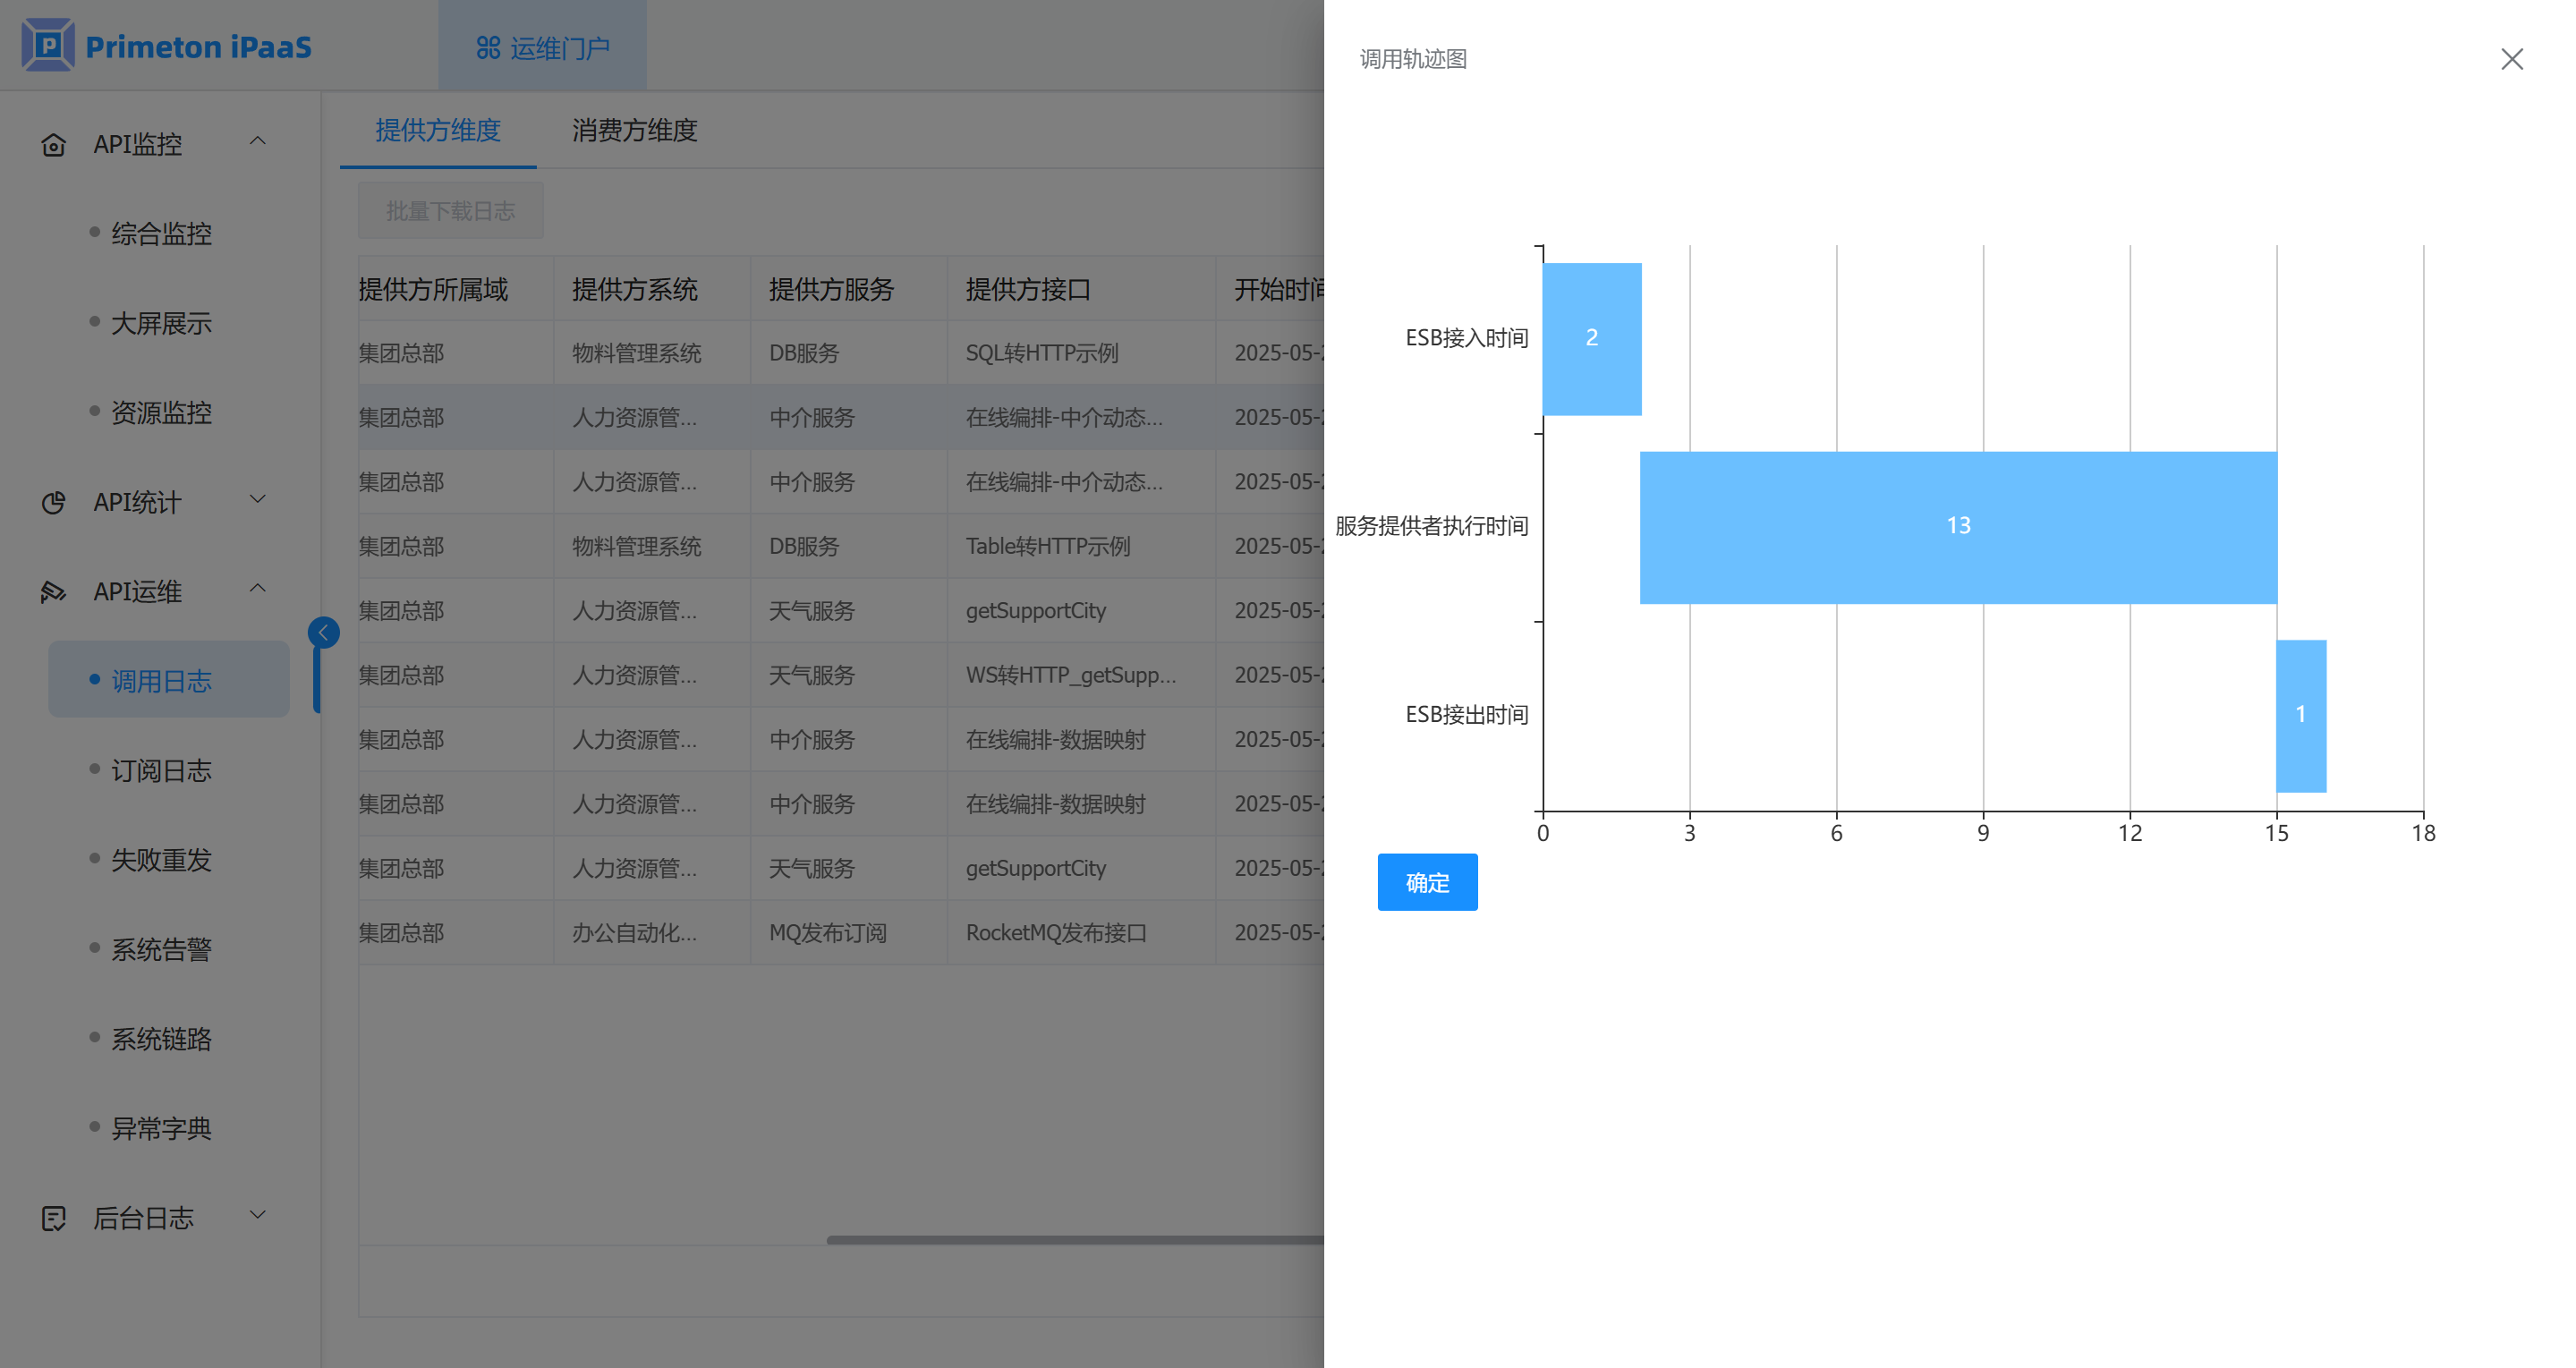
Task: Collapse the API运维 menu chevron
Action: pyautogui.click(x=257, y=588)
